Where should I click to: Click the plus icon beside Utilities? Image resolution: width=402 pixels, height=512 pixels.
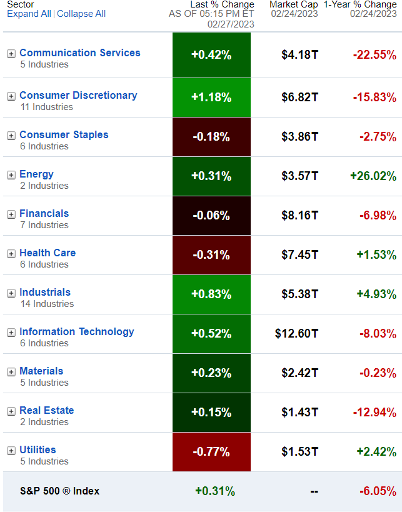point(11,451)
